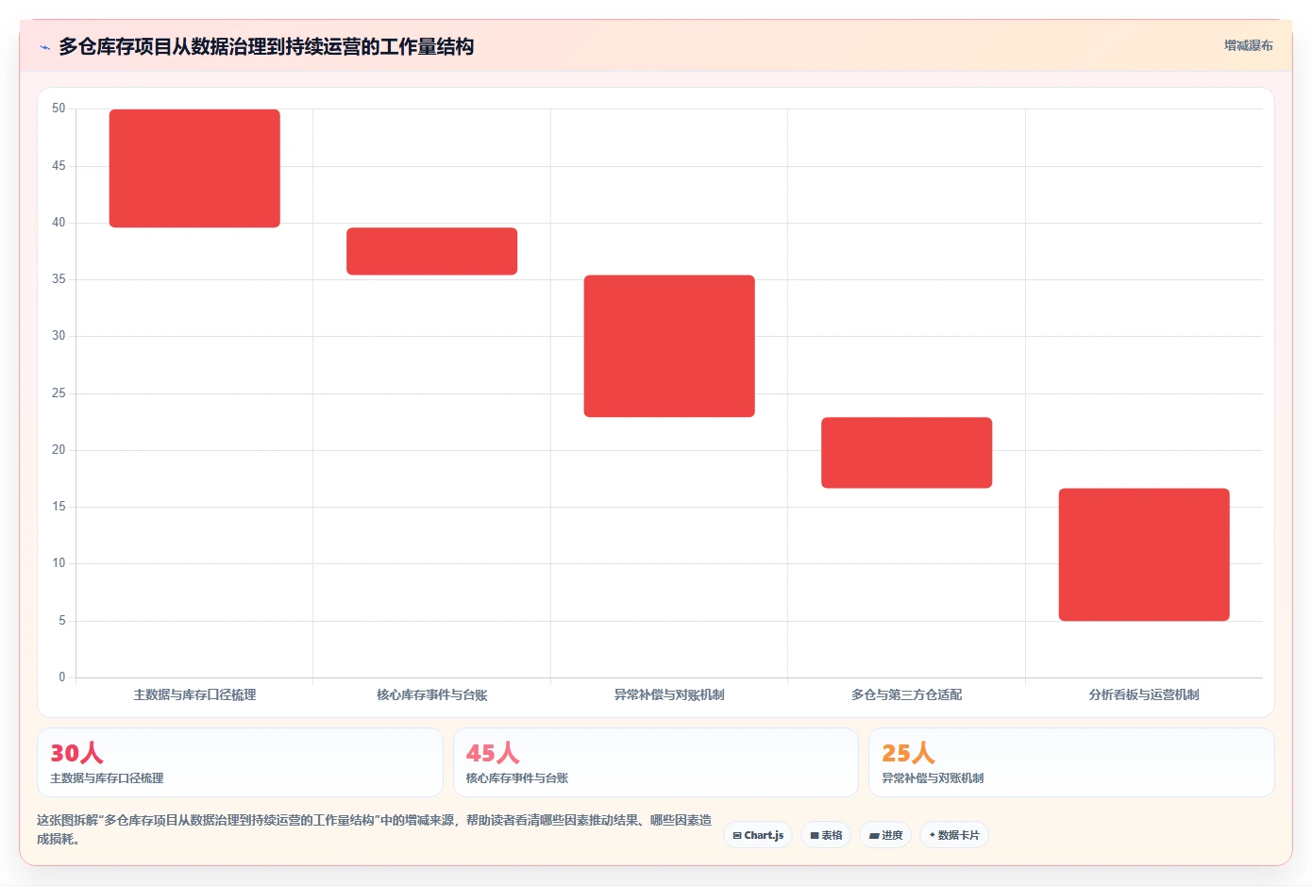1312x886 pixels.
Task: Click x-axis label 分析看板与运营机制
Action: click(1144, 694)
